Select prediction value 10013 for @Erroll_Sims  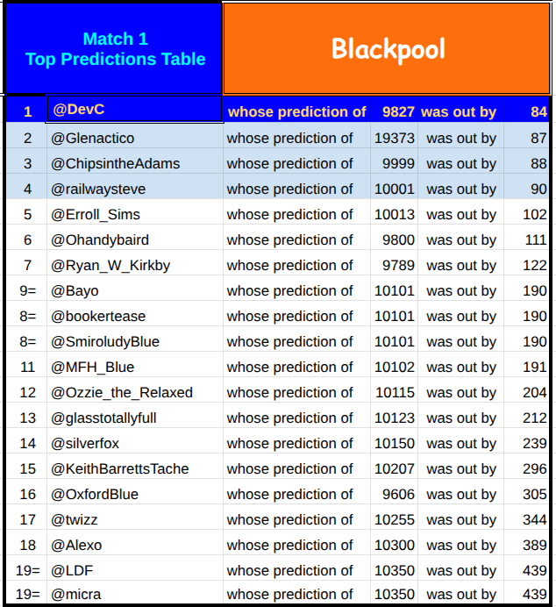pos(395,214)
